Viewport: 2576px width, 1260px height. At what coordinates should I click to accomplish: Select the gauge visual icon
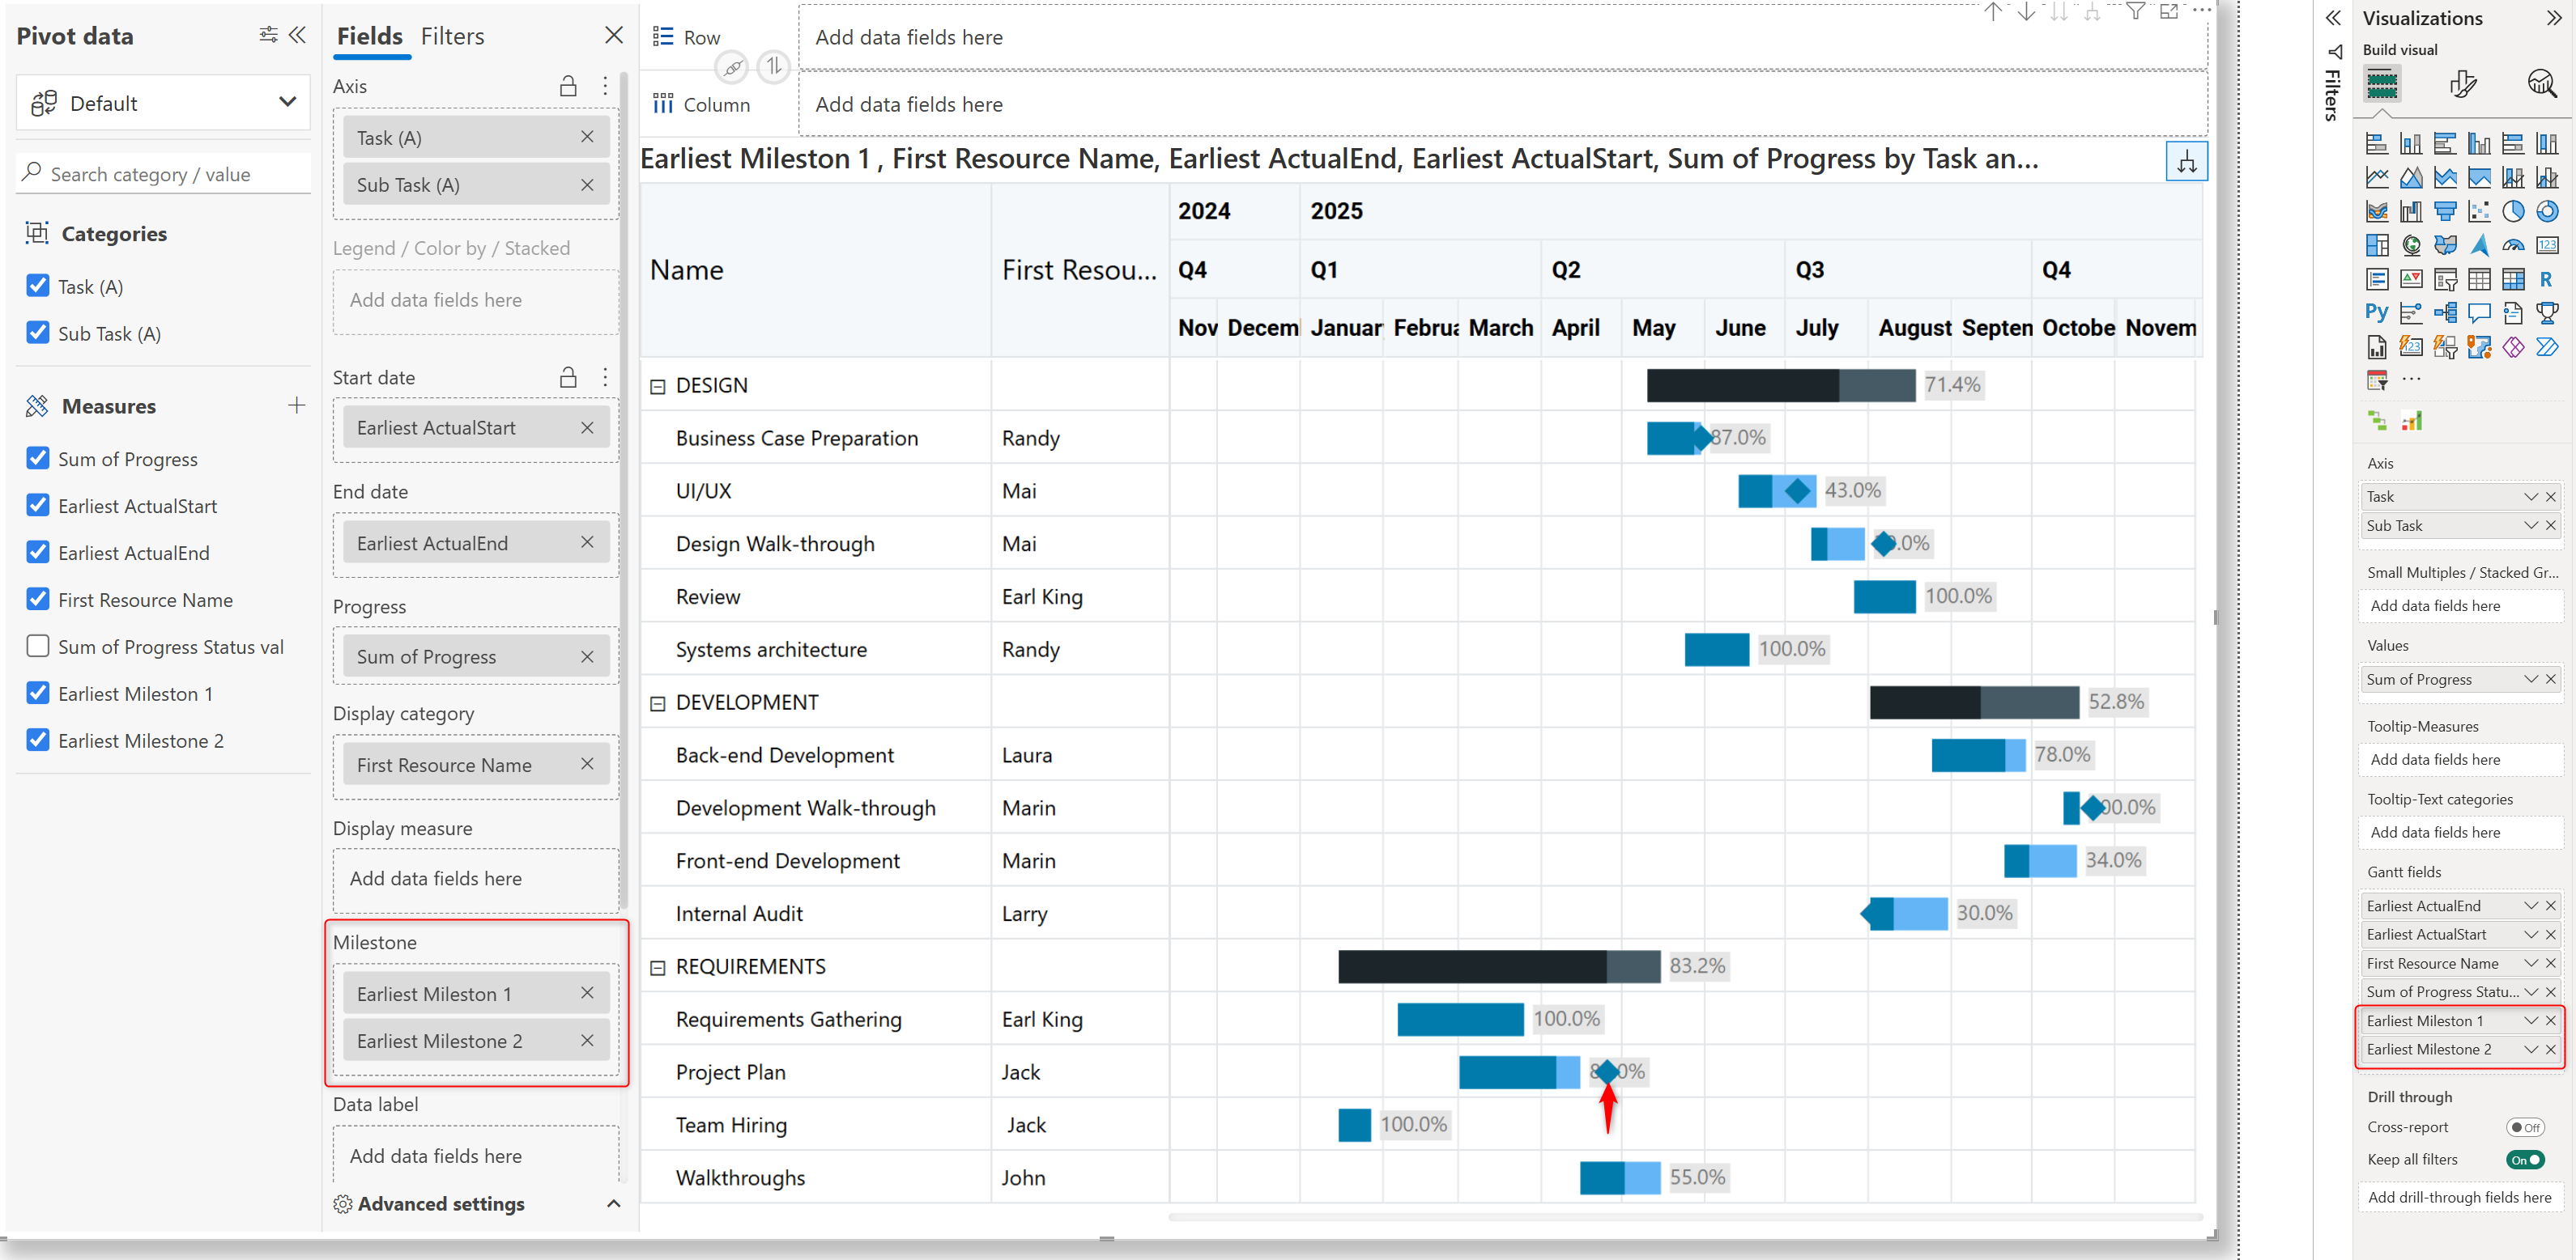click(x=2512, y=245)
